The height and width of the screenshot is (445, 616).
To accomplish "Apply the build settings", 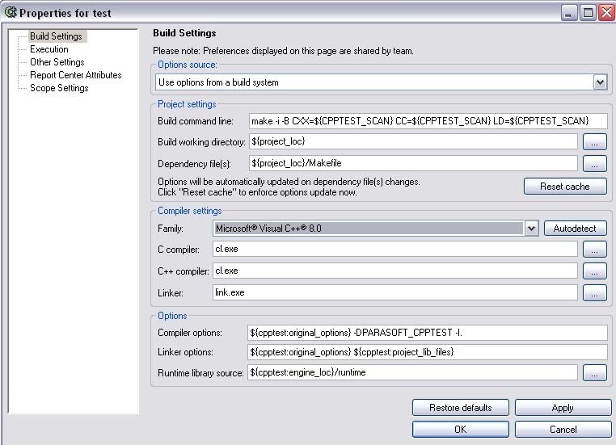I will [x=563, y=408].
